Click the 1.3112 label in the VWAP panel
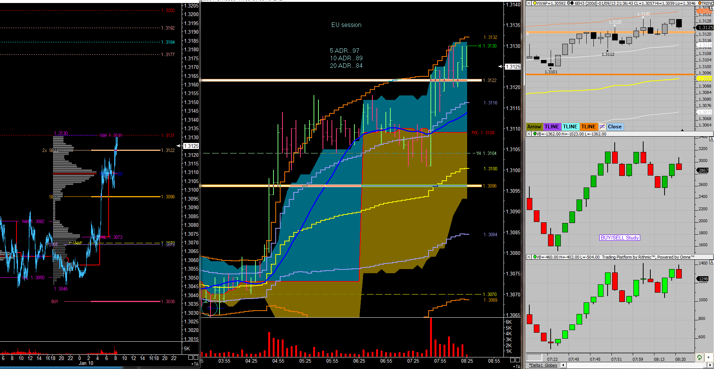 [608, 54]
